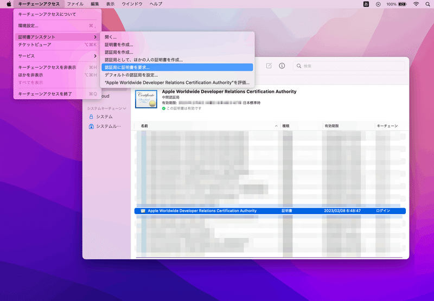Click the compose new item toolbar icon
Viewport: 434px width, 301px height.
click(269, 66)
